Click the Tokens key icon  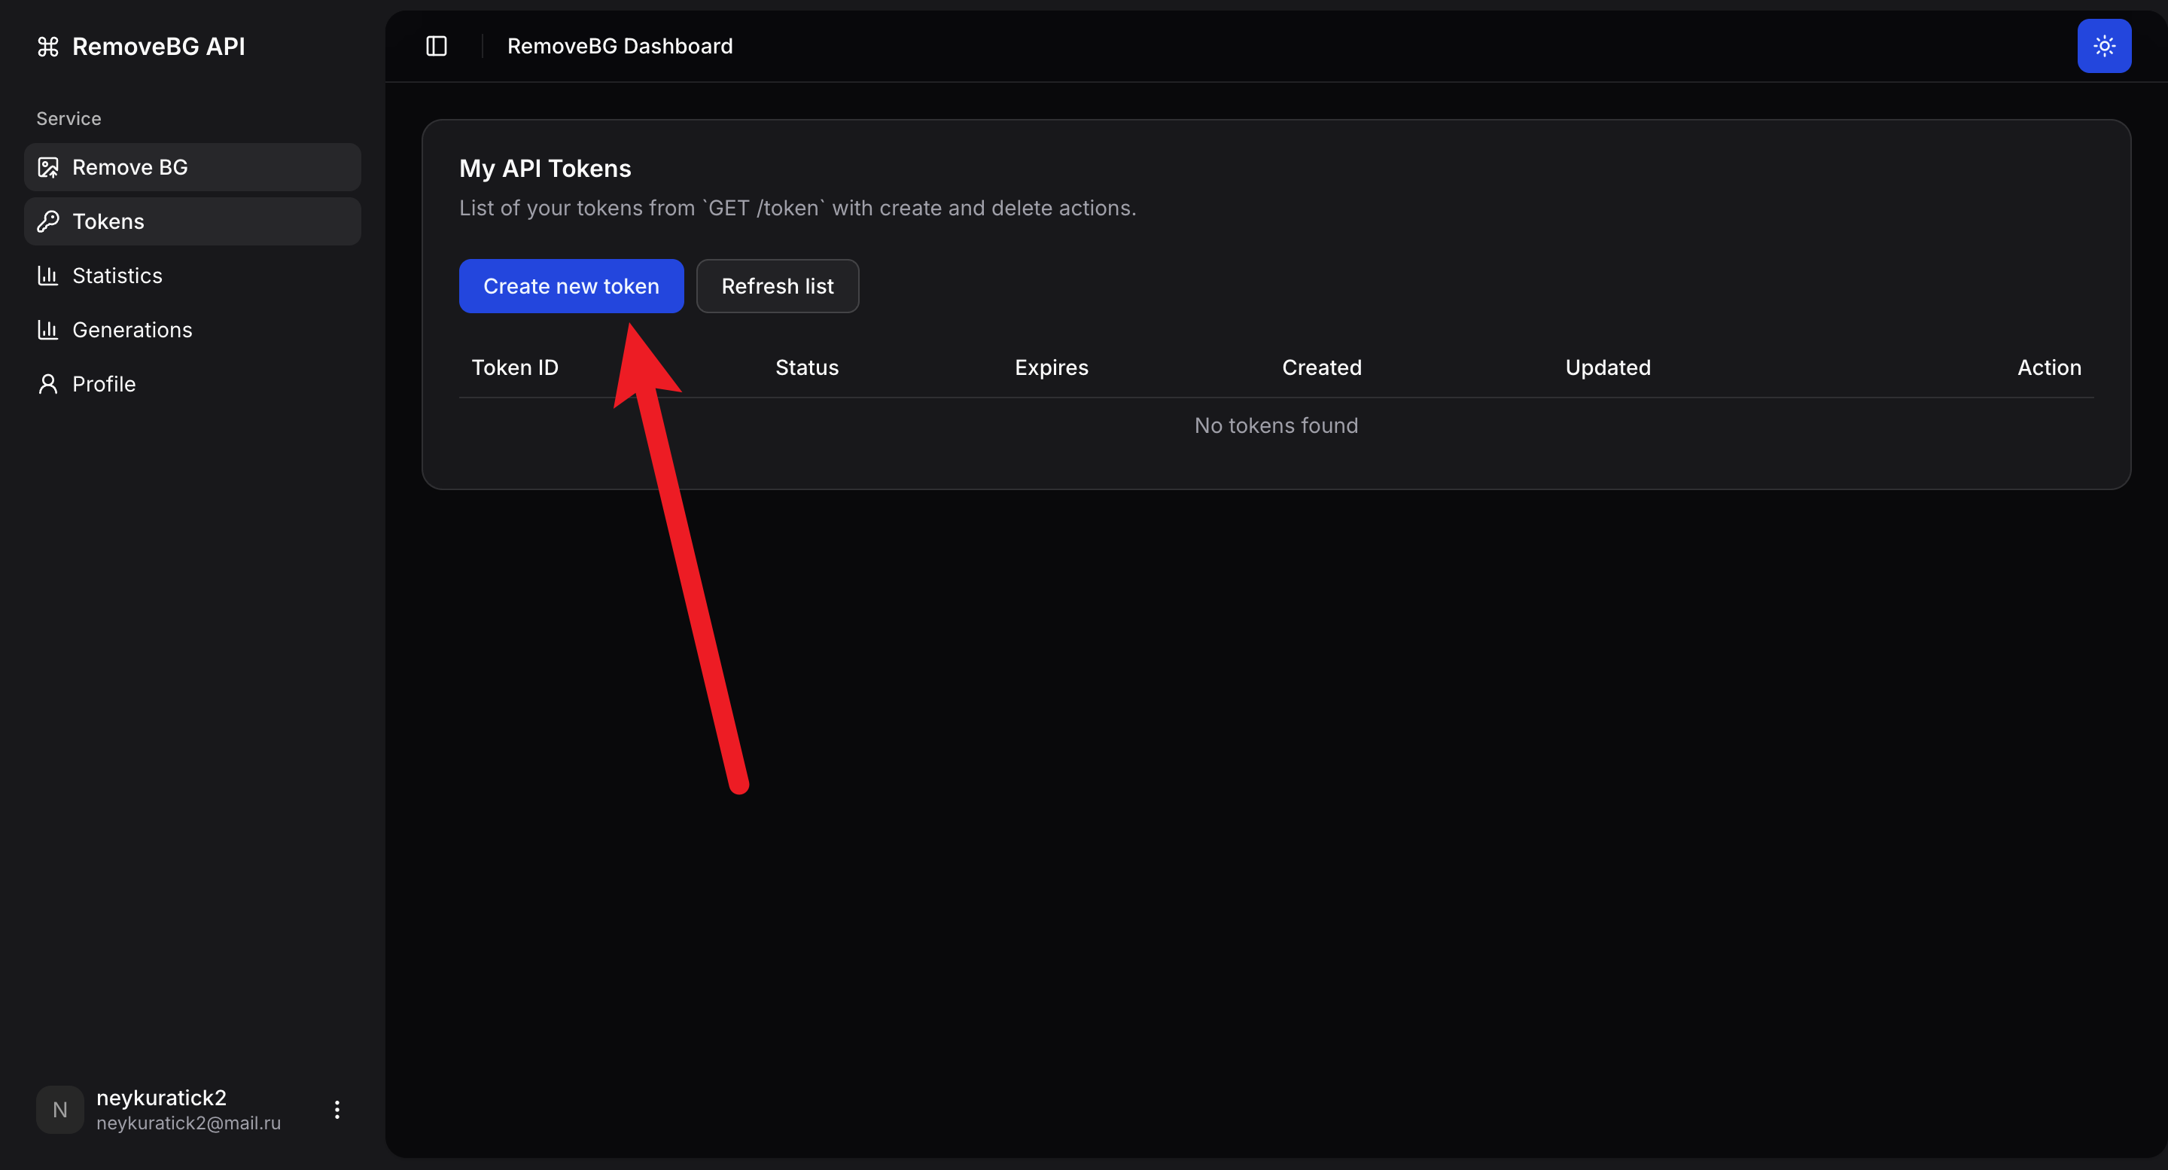[48, 221]
